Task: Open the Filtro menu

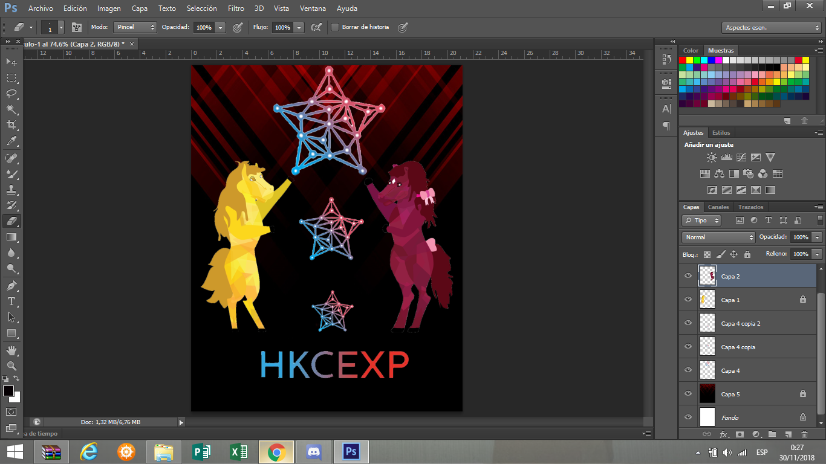Action: pos(236,8)
